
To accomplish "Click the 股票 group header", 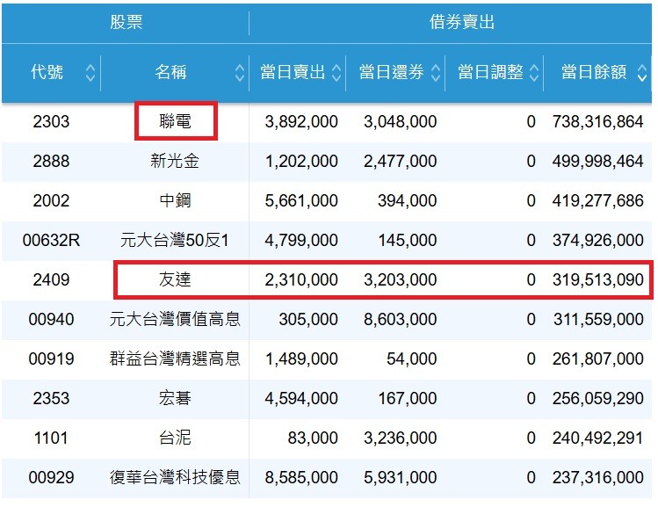I will [x=127, y=22].
